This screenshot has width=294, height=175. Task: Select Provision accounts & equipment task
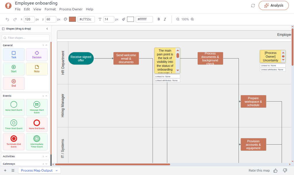[253, 145]
